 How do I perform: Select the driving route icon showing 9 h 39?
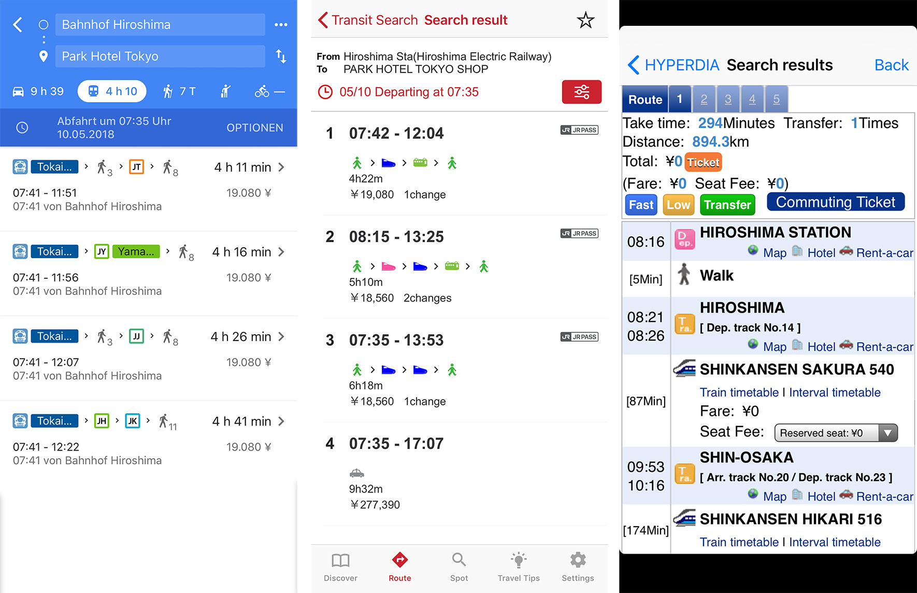[x=38, y=91]
